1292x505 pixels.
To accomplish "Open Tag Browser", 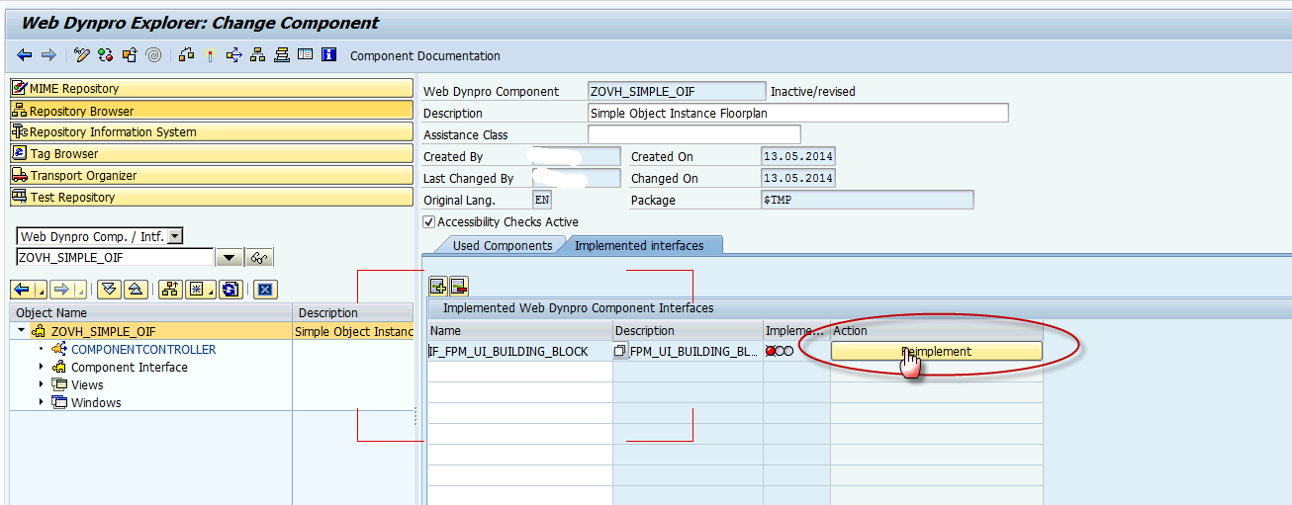I will pos(211,154).
